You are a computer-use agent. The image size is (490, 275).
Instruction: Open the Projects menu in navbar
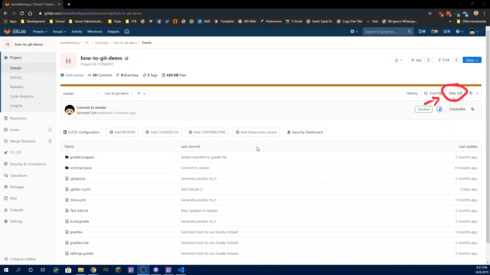[40, 32]
